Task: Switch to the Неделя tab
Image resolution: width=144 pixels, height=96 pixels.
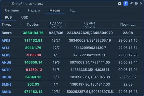Action: point(34,10)
